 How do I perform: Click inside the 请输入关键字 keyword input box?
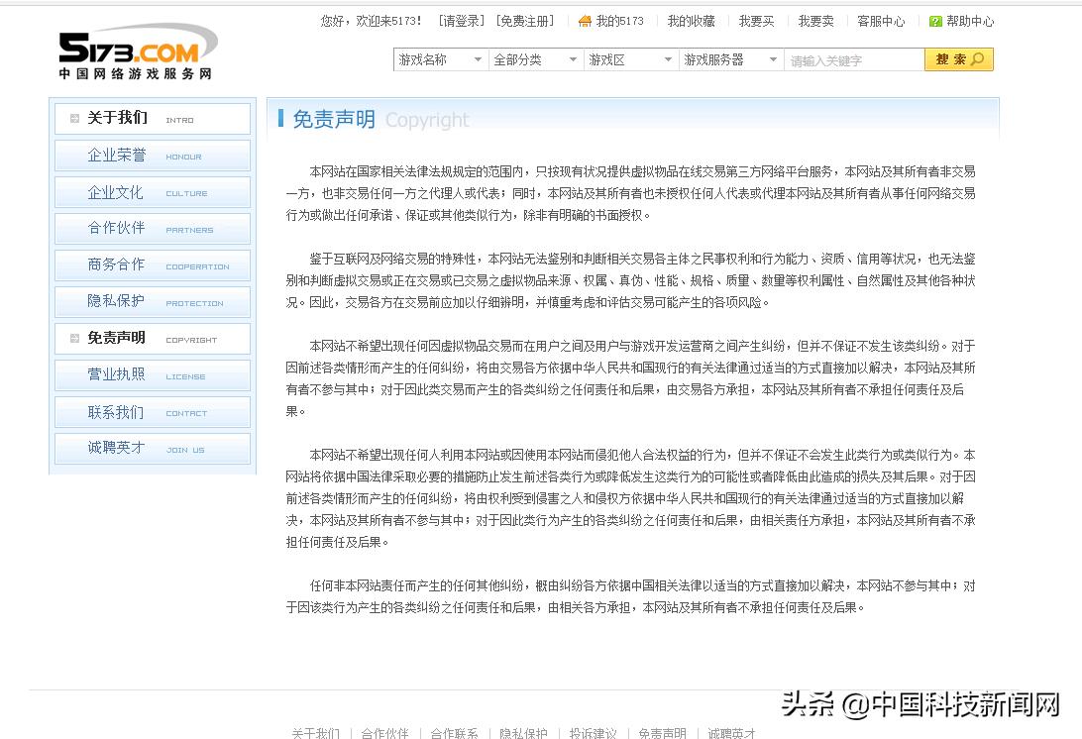pyautogui.click(x=852, y=59)
